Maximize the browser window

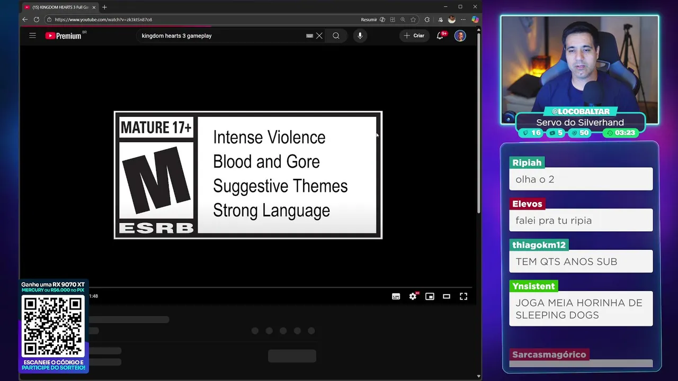(460, 7)
